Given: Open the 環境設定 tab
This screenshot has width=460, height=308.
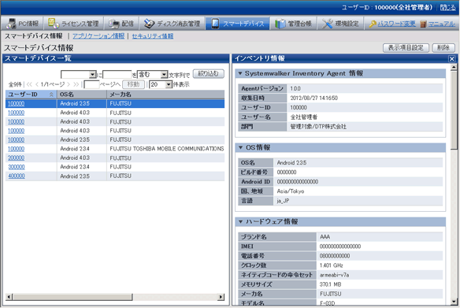Looking at the screenshot, I should click(340, 24).
